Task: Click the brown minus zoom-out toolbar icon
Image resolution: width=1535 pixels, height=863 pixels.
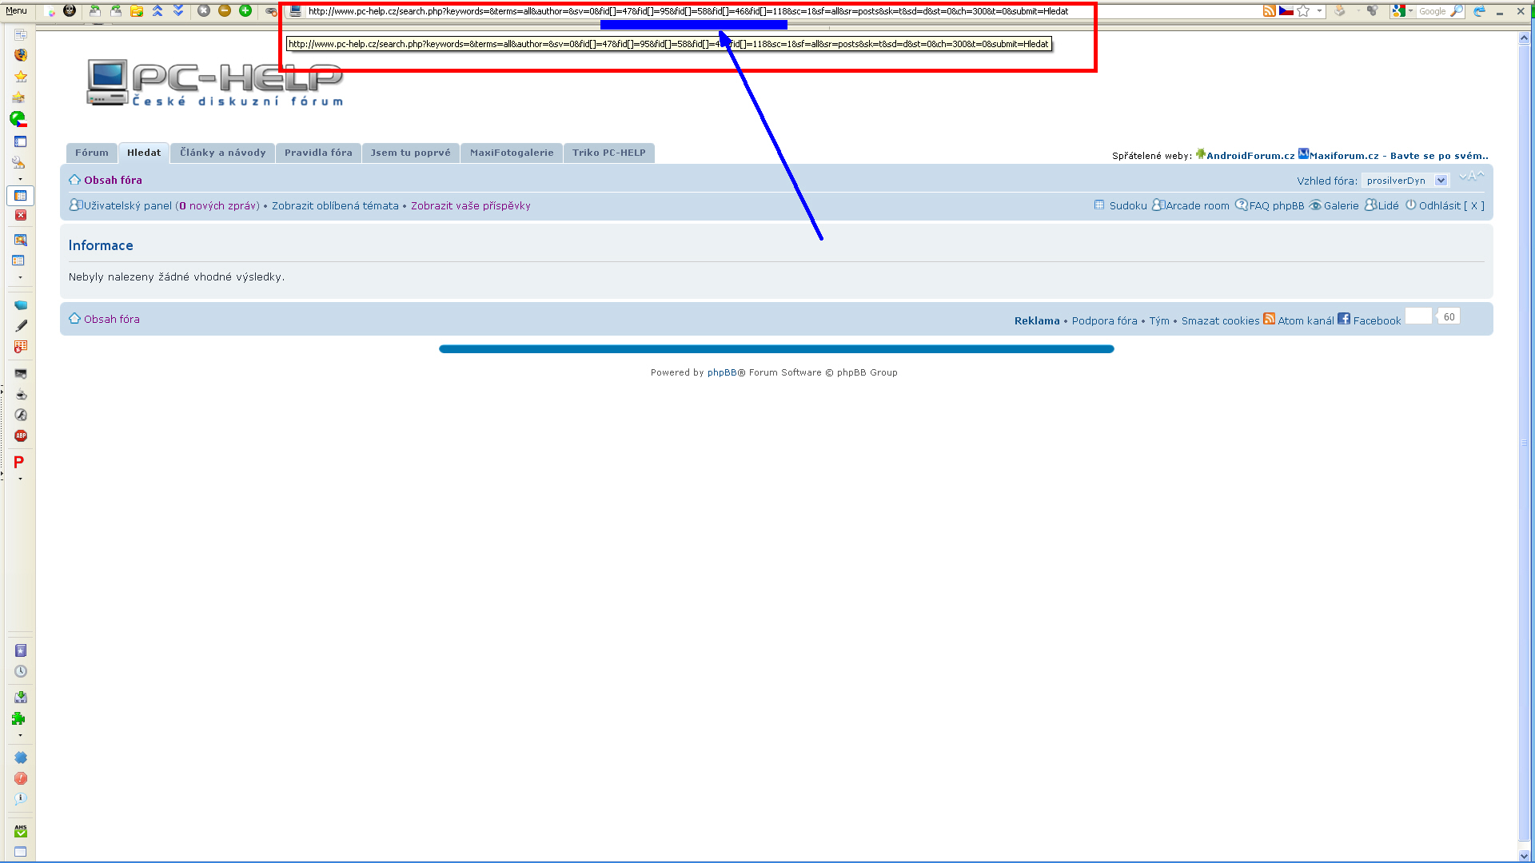Action: click(x=225, y=10)
